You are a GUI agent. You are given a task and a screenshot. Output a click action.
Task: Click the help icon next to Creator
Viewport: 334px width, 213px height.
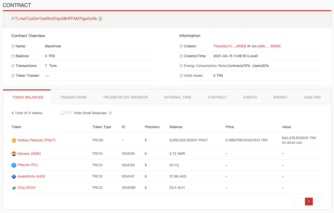181,46
